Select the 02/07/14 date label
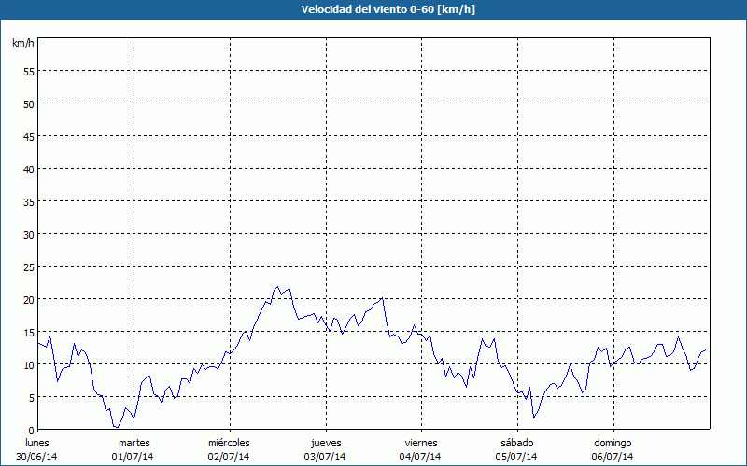 tap(229, 457)
